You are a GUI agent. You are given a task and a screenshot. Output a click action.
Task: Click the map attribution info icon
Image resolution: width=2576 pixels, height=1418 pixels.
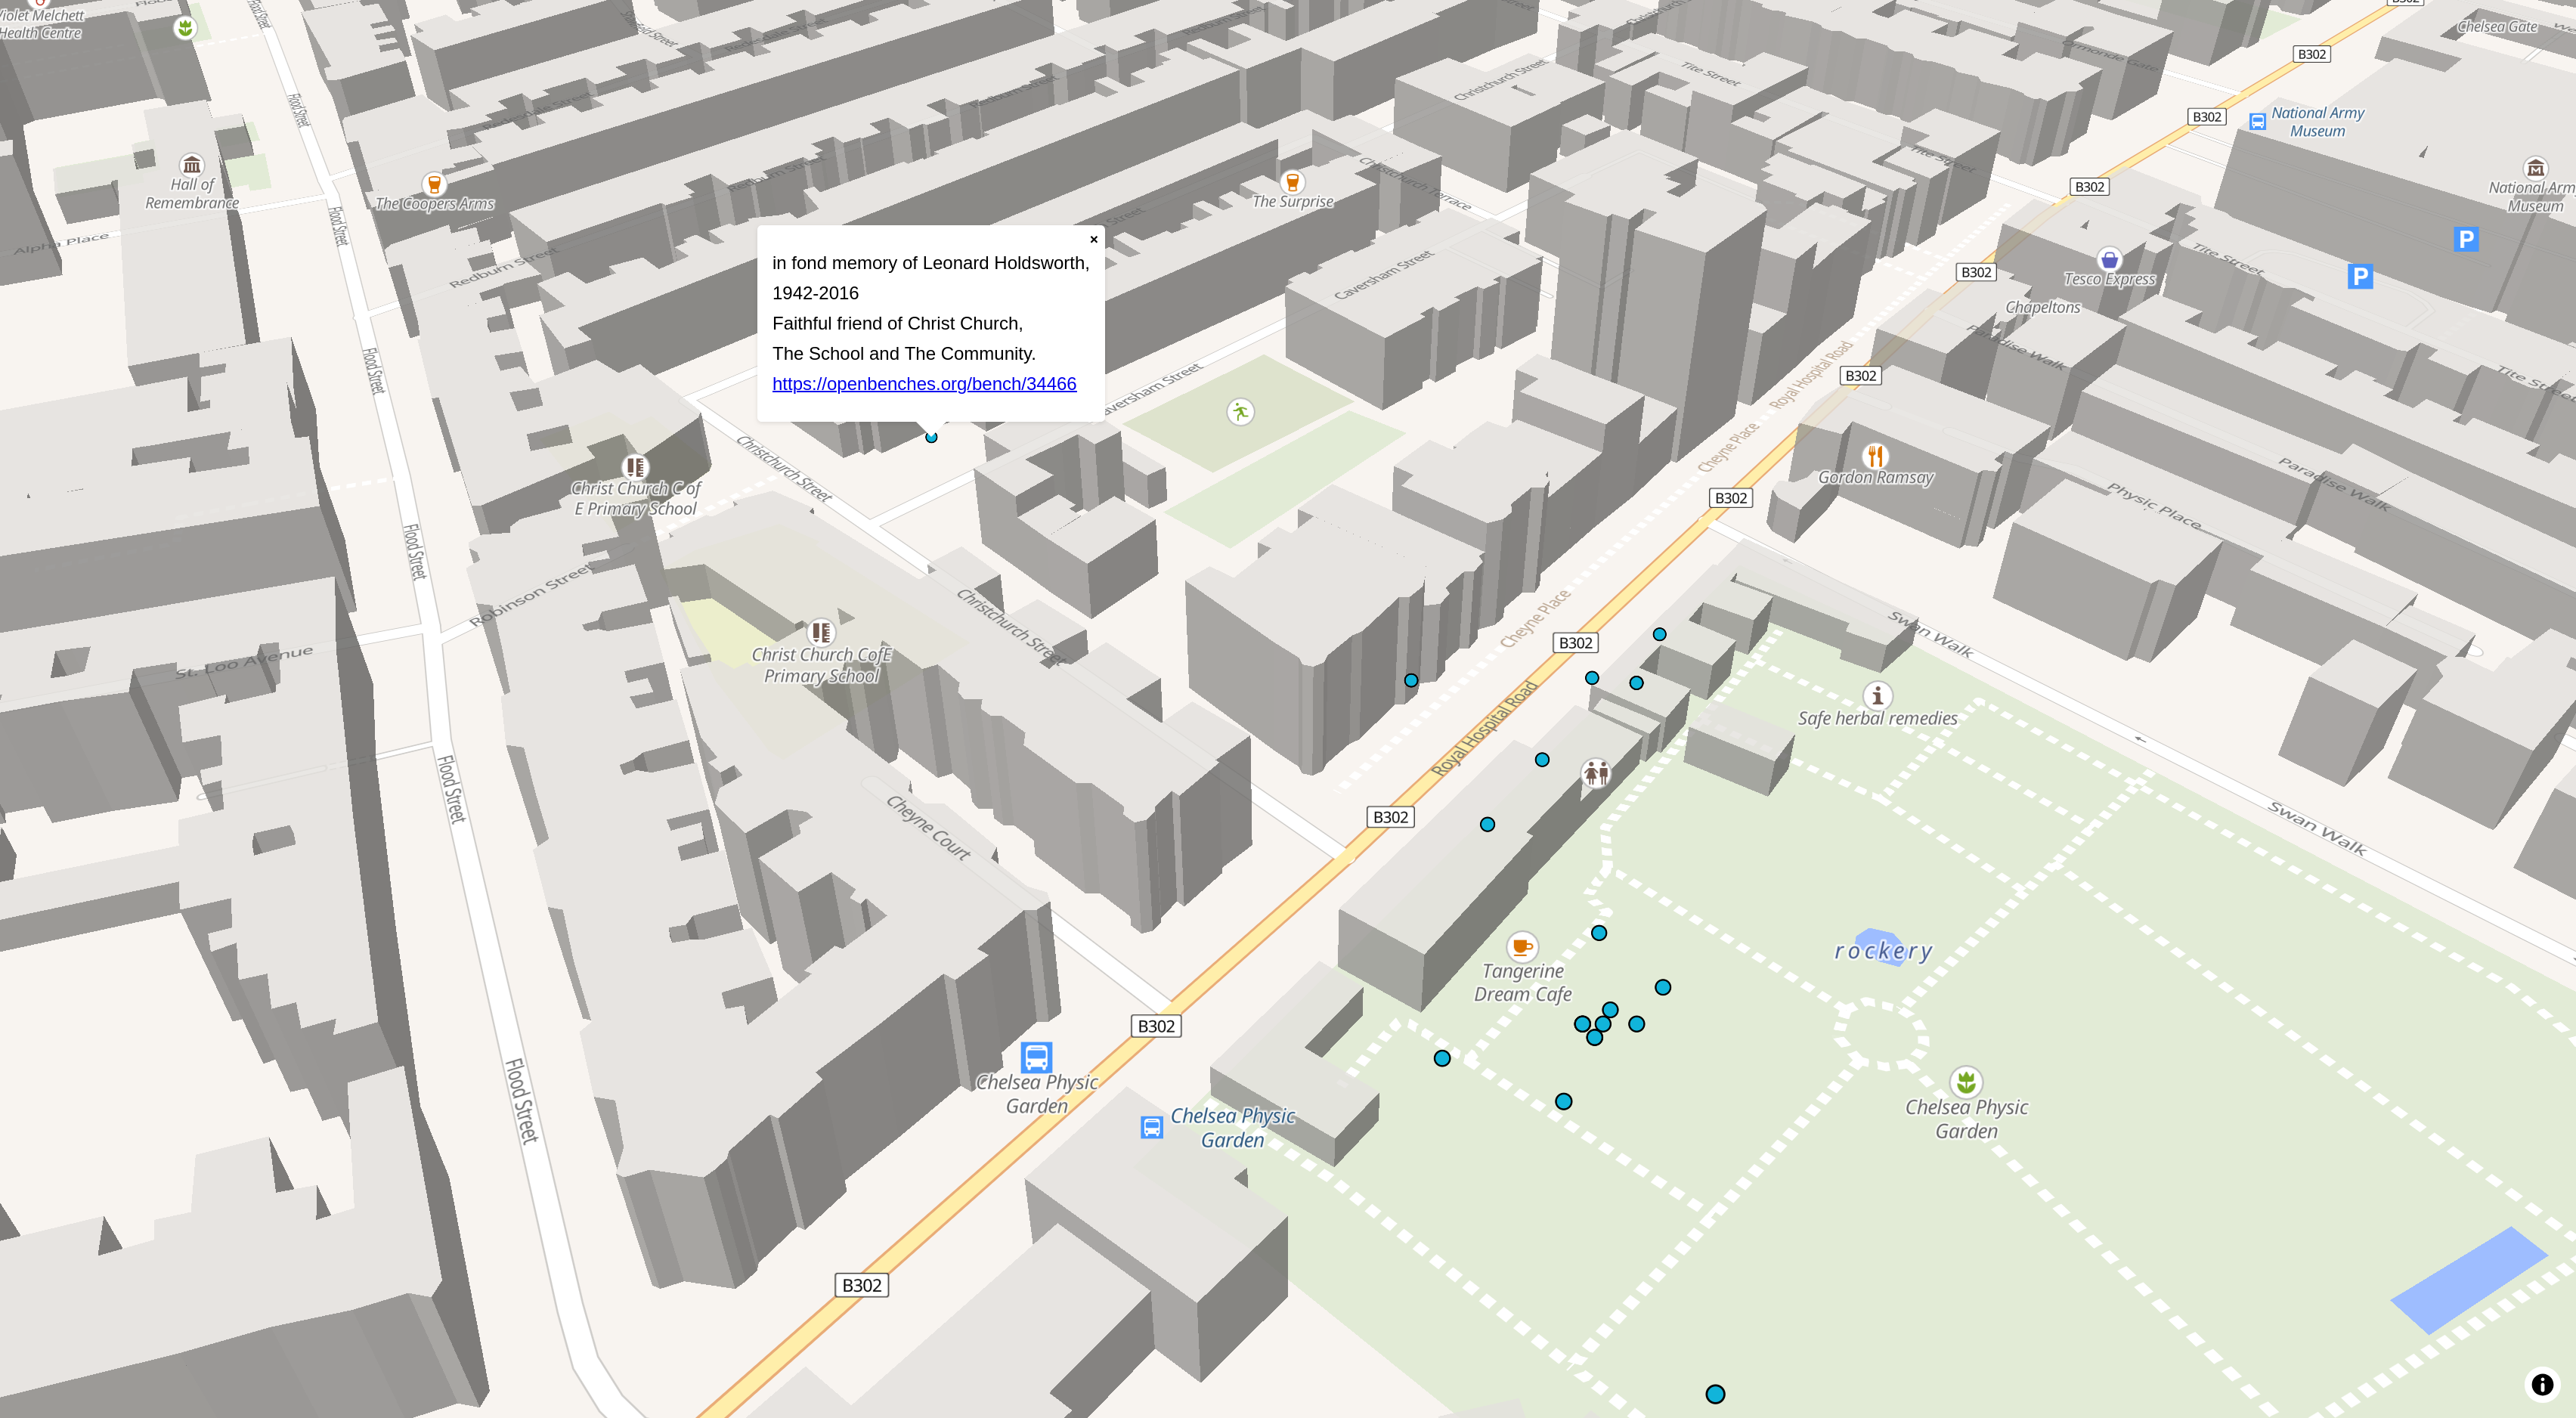click(x=2541, y=1384)
